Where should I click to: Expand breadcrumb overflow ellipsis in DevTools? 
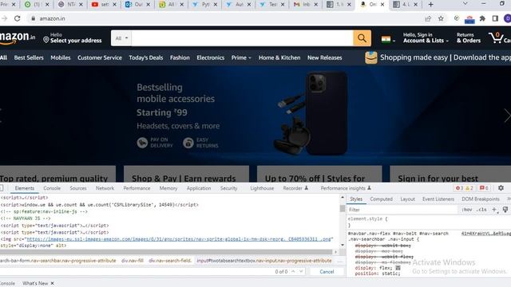(339, 261)
